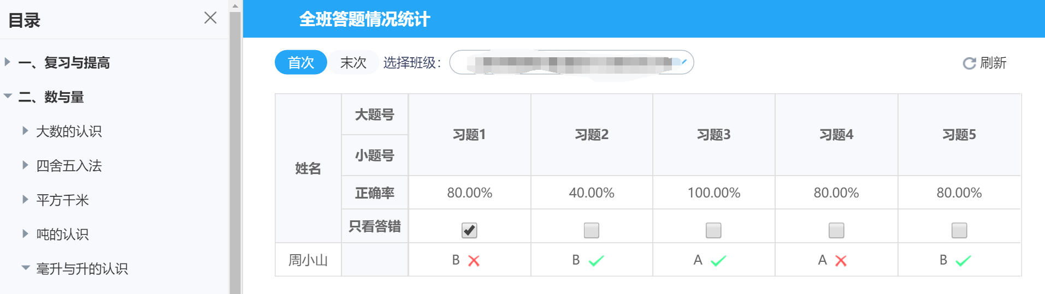Switch to the 末次 tab
The height and width of the screenshot is (294, 1045).
tap(353, 62)
